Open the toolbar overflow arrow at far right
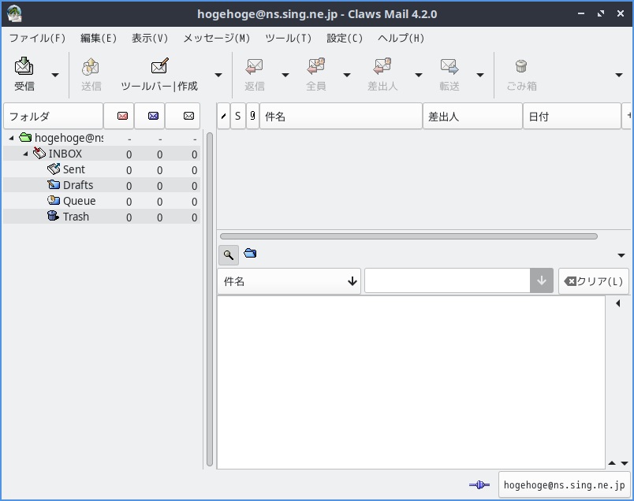The image size is (634, 501). click(x=619, y=75)
